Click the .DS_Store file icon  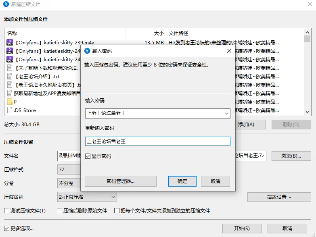point(9,110)
